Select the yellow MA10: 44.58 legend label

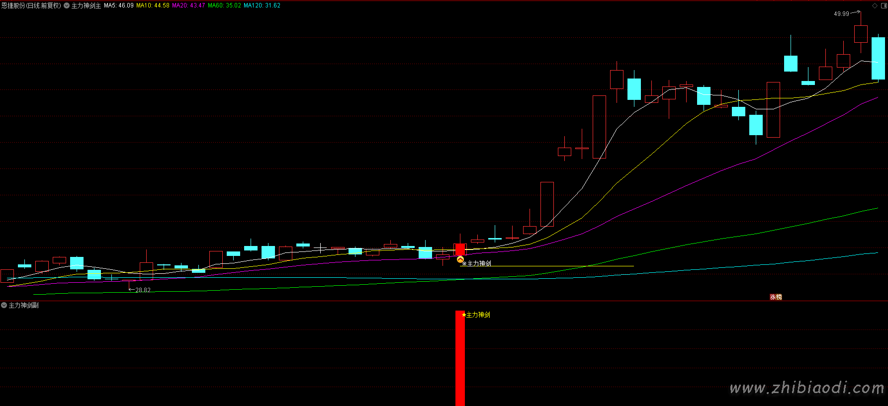(x=153, y=5)
